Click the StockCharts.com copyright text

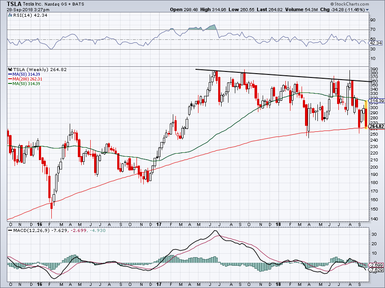tap(349, 4)
